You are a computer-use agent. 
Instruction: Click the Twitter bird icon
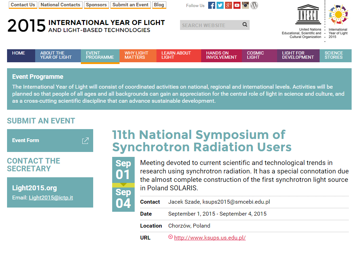[x=220, y=5]
